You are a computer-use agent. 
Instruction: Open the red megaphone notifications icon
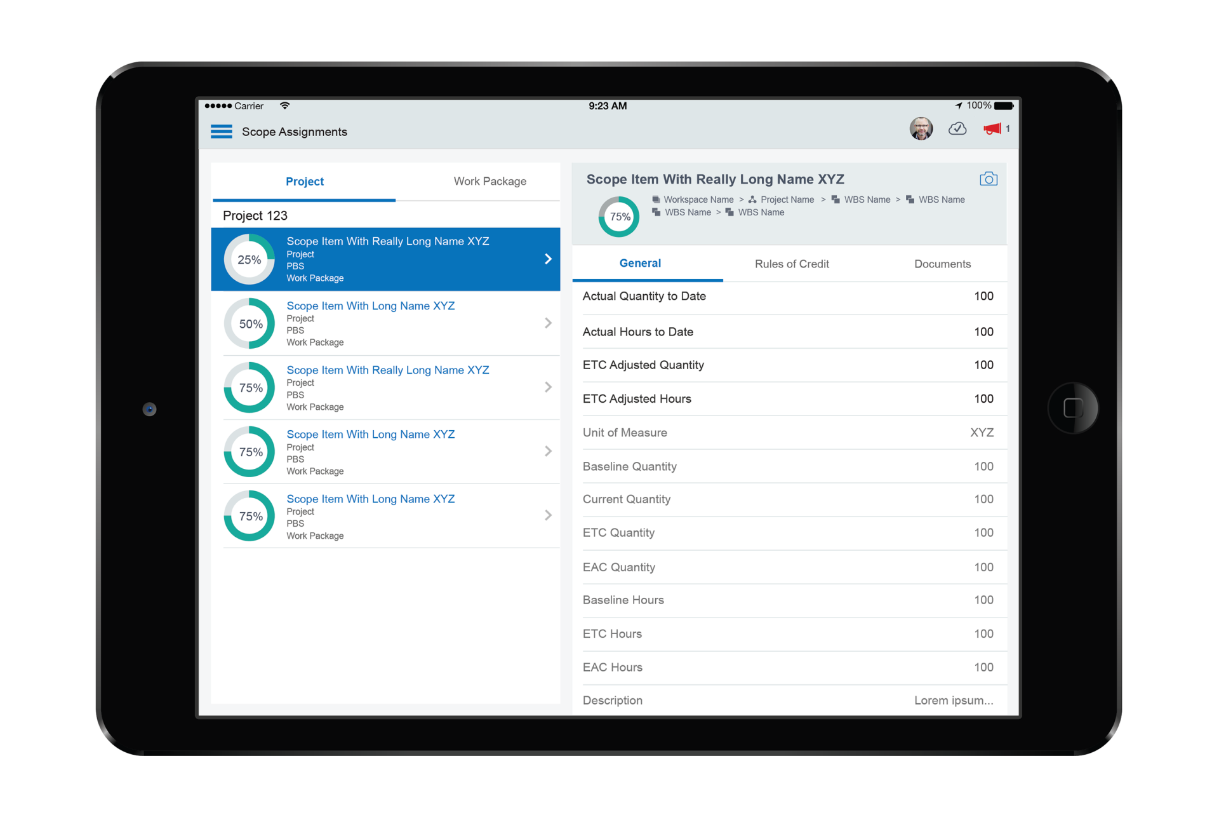(x=992, y=129)
